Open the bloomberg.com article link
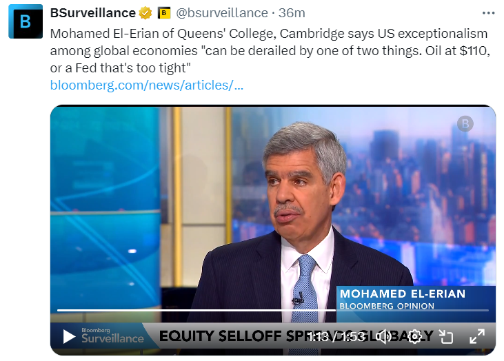The height and width of the screenshot is (361, 504). (146, 85)
